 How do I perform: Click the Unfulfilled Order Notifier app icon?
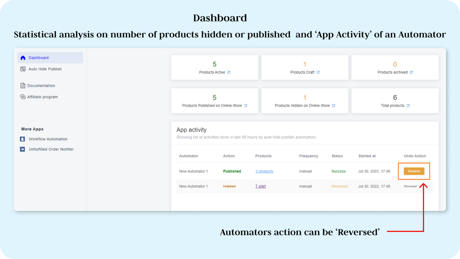click(23, 149)
